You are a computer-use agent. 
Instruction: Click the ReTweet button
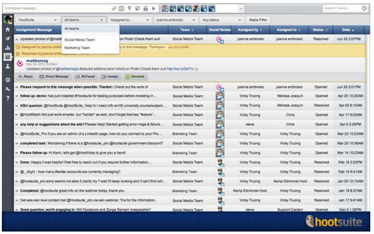tap(85, 77)
